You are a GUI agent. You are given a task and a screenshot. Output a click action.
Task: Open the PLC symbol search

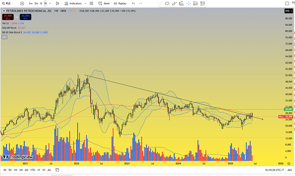coord(6,3)
